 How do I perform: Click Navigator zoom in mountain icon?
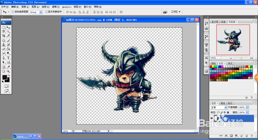[x=251, y=58]
